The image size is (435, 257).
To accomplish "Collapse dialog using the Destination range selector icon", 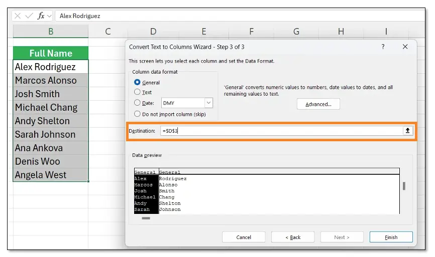I will point(407,131).
